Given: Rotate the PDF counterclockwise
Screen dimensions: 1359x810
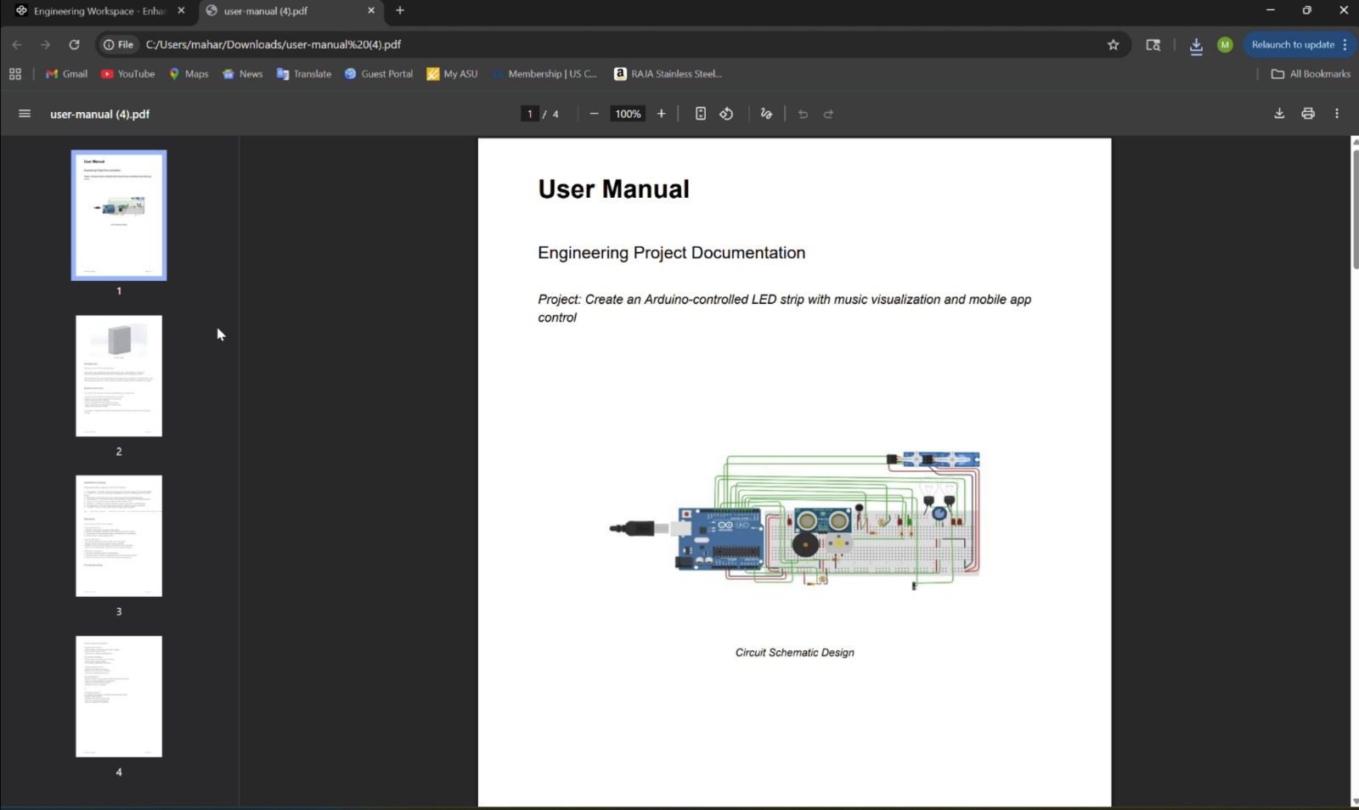Looking at the screenshot, I should point(726,114).
